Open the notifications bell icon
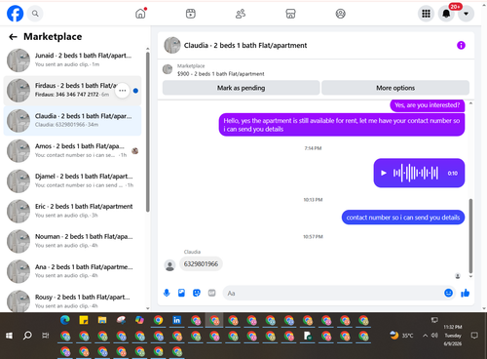This screenshot has height=359, width=487. pos(446,14)
